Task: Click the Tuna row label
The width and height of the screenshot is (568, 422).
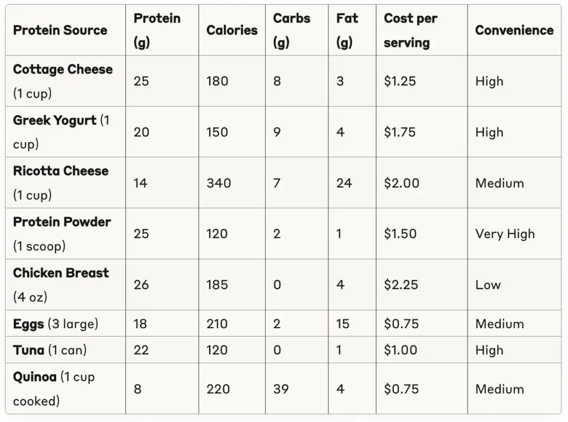Action: click(29, 350)
